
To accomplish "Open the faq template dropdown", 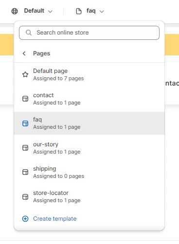I will point(95,11).
